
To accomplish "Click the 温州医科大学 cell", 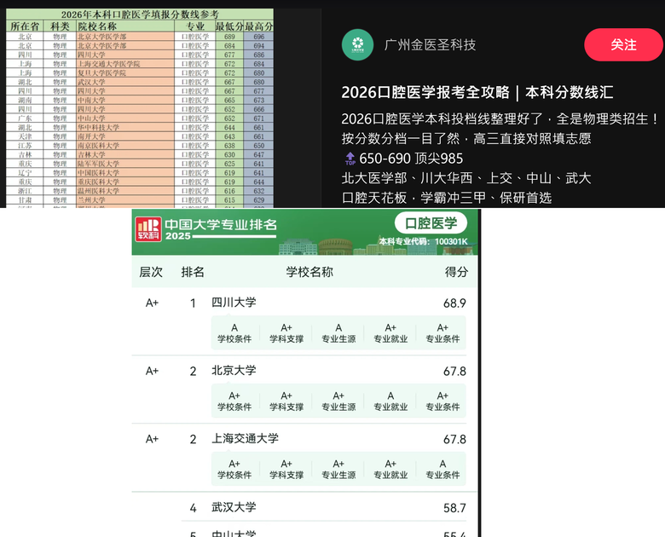I will coord(125,191).
